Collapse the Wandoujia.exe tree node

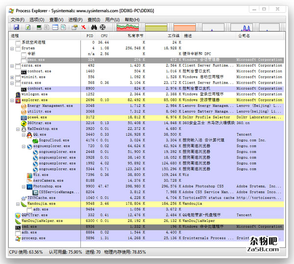18,204
